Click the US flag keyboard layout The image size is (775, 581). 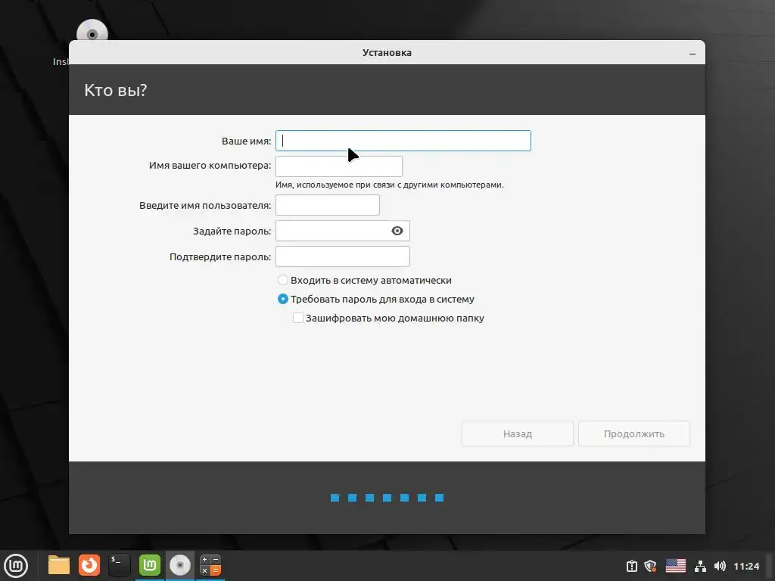click(x=676, y=566)
